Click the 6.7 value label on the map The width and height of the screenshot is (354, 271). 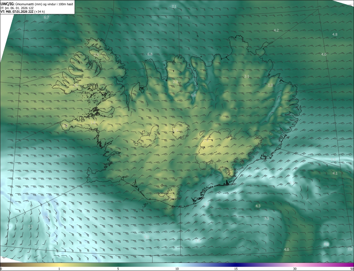(46, 17)
